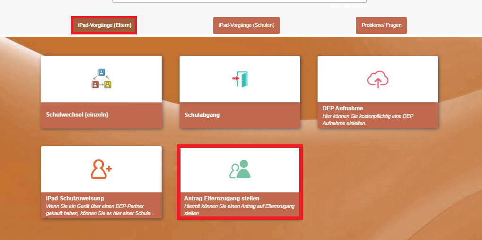482x240 pixels.
Task: Click the Schulwechsel people-swap icon
Action: (x=101, y=79)
